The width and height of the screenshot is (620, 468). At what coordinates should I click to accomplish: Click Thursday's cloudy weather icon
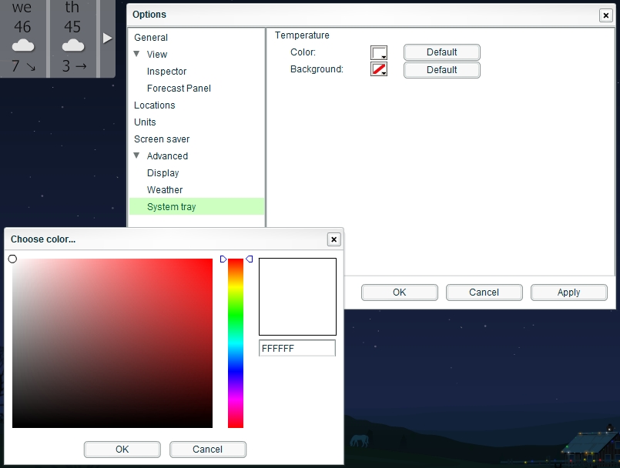[72, 43]
